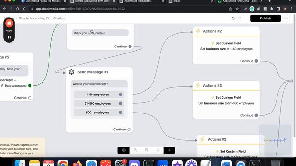Click Continue connector on 1-50 employees action

coord(256,61)
